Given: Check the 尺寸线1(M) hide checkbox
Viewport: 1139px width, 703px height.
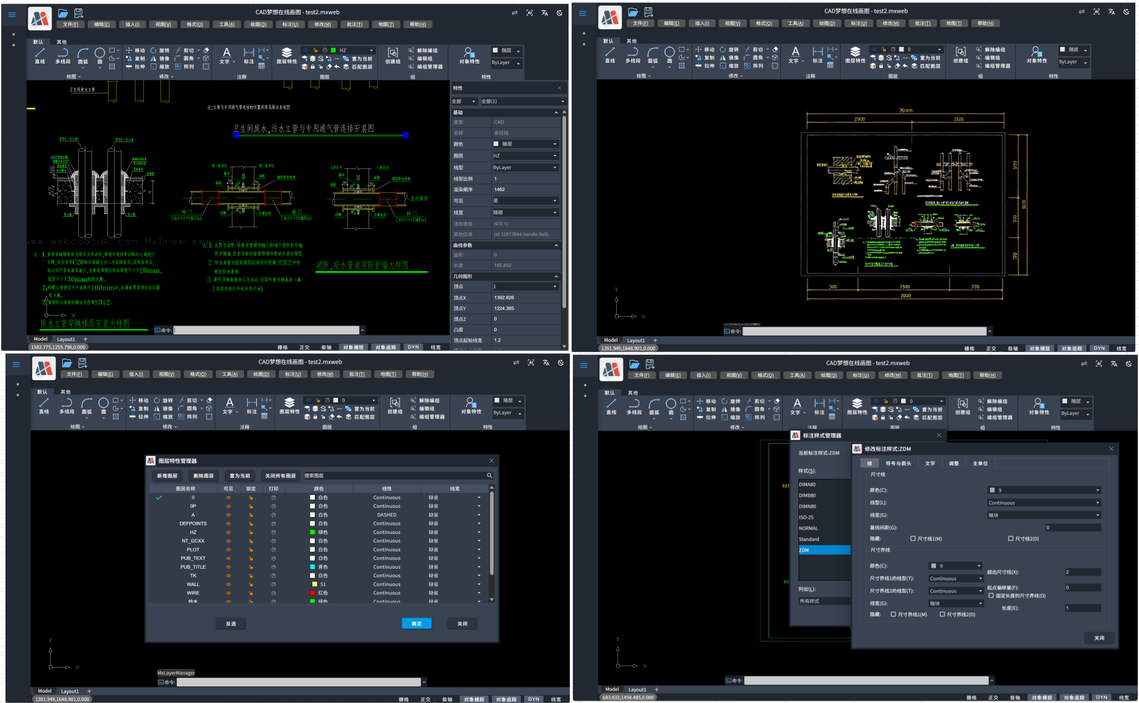Looking at the screenshot, I should pyautogui.click(x=913, y=539).
